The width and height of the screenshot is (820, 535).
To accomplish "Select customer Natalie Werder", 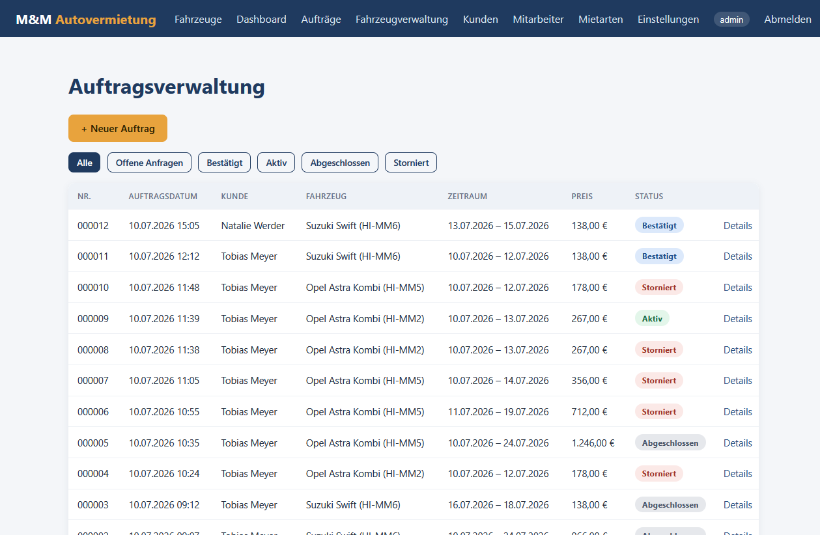I will (x=253, y=226).
